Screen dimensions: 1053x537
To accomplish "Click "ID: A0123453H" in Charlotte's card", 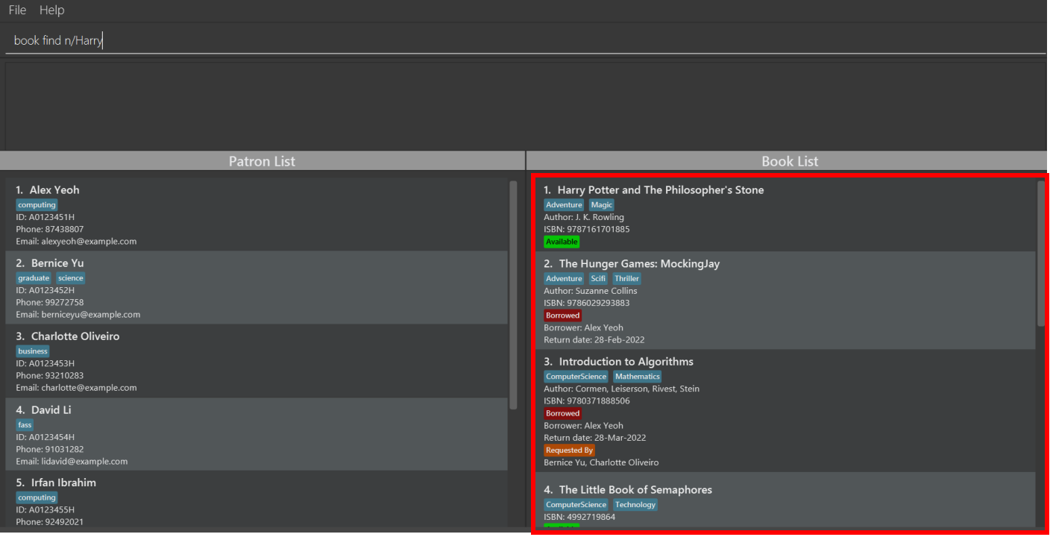I will point(45,363).
